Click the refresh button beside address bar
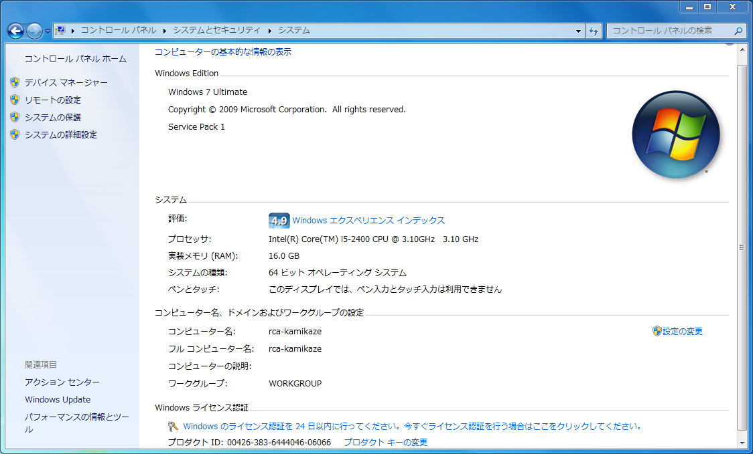The width and height of the screenshot is (753, 454). 594,31
